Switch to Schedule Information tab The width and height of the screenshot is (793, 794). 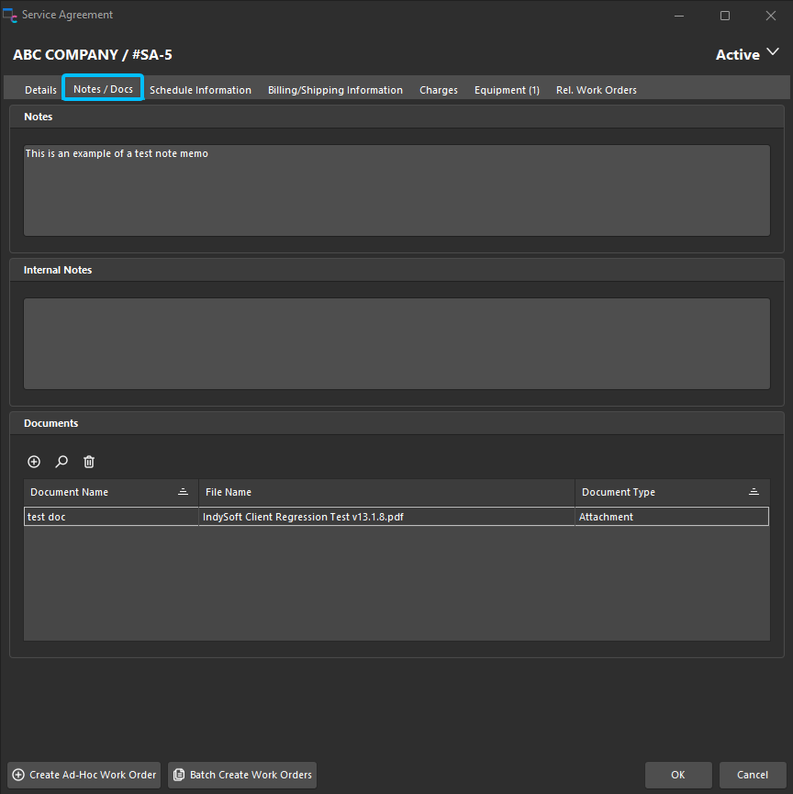[x=200, y=90]
